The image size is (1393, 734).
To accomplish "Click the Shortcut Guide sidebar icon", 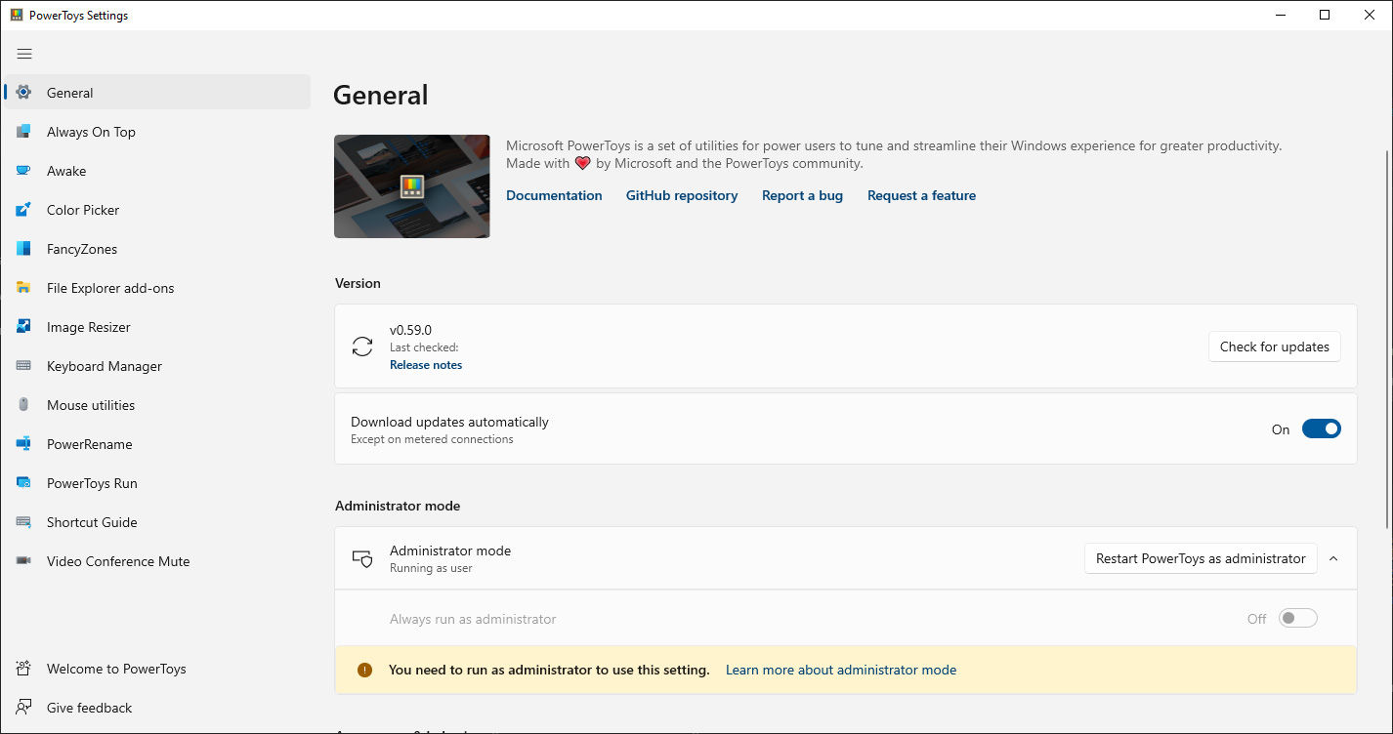I will (22, 521).
